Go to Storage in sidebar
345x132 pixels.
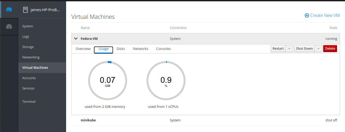28,47
